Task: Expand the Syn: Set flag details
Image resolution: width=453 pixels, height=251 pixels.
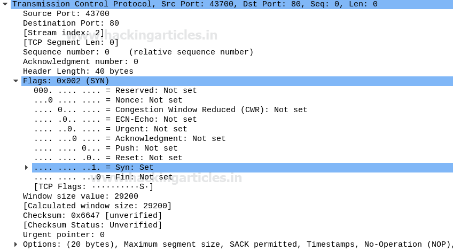Action: coord(26,168)
